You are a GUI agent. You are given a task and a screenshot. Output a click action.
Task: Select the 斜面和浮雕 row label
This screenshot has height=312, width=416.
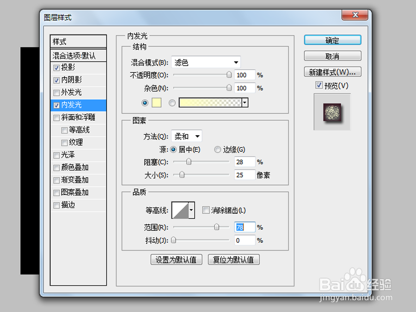[79, 118]
